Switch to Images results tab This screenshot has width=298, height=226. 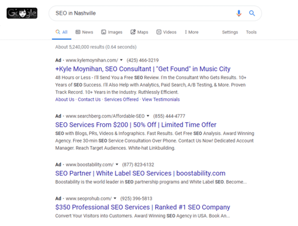[x=112, y=32]
